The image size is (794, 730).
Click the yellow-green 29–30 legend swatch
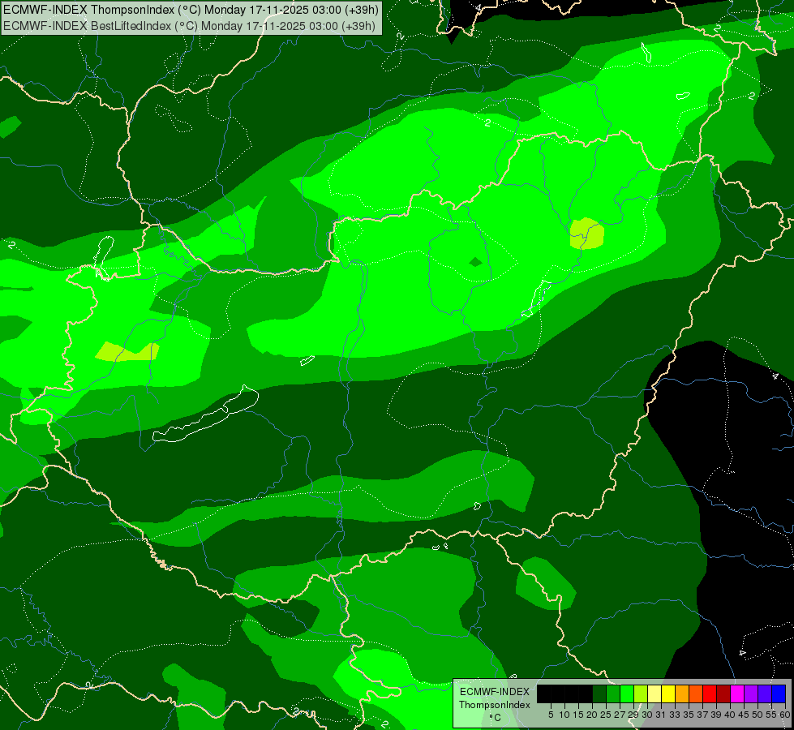pyautogui.click(x=641, y=694)
